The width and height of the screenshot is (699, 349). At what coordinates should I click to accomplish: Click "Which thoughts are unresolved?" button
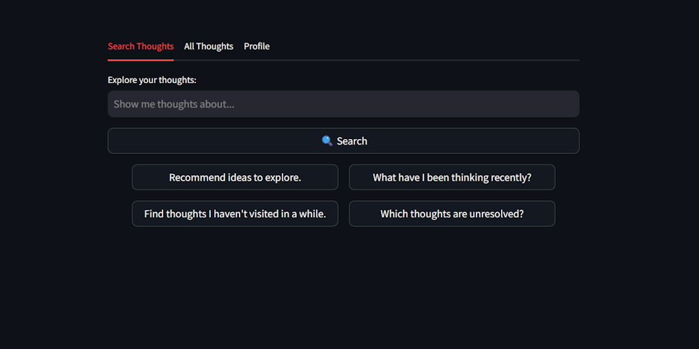click(452, 214)
